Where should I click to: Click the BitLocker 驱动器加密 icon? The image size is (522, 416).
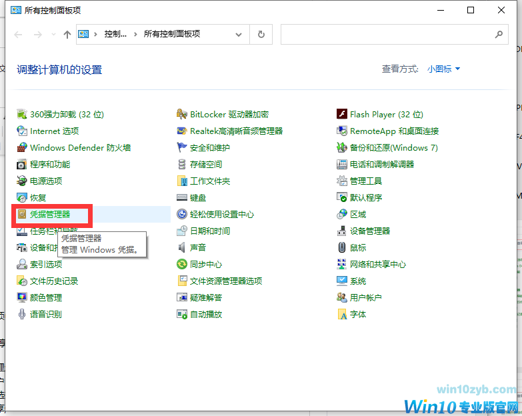[x=182, y=114]
